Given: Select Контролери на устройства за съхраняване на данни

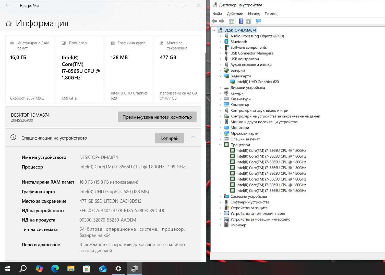Looking at the screenshot, I should point(275,116).
